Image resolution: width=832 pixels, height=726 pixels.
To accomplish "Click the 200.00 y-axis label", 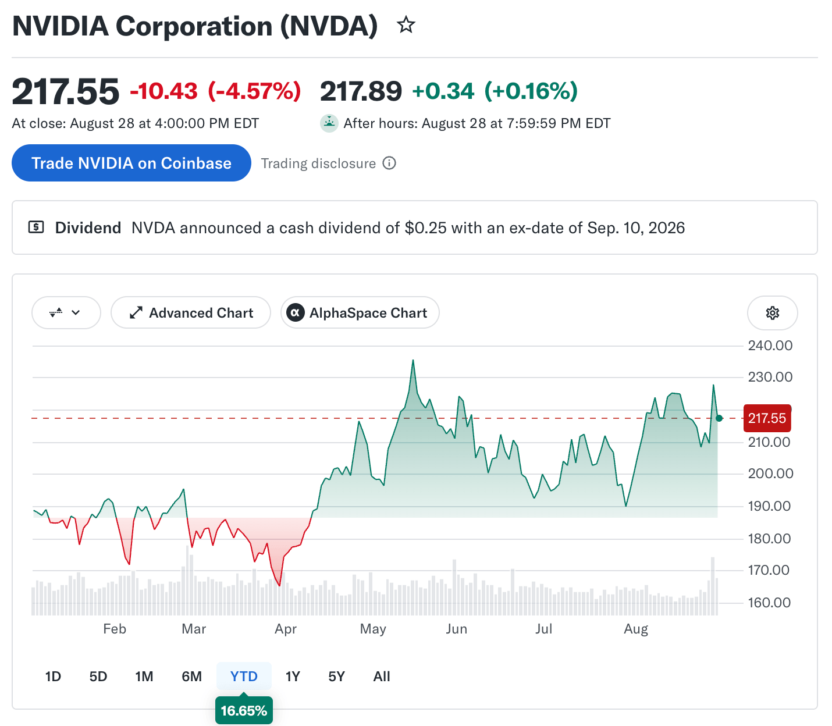I will tap(770, 474).
